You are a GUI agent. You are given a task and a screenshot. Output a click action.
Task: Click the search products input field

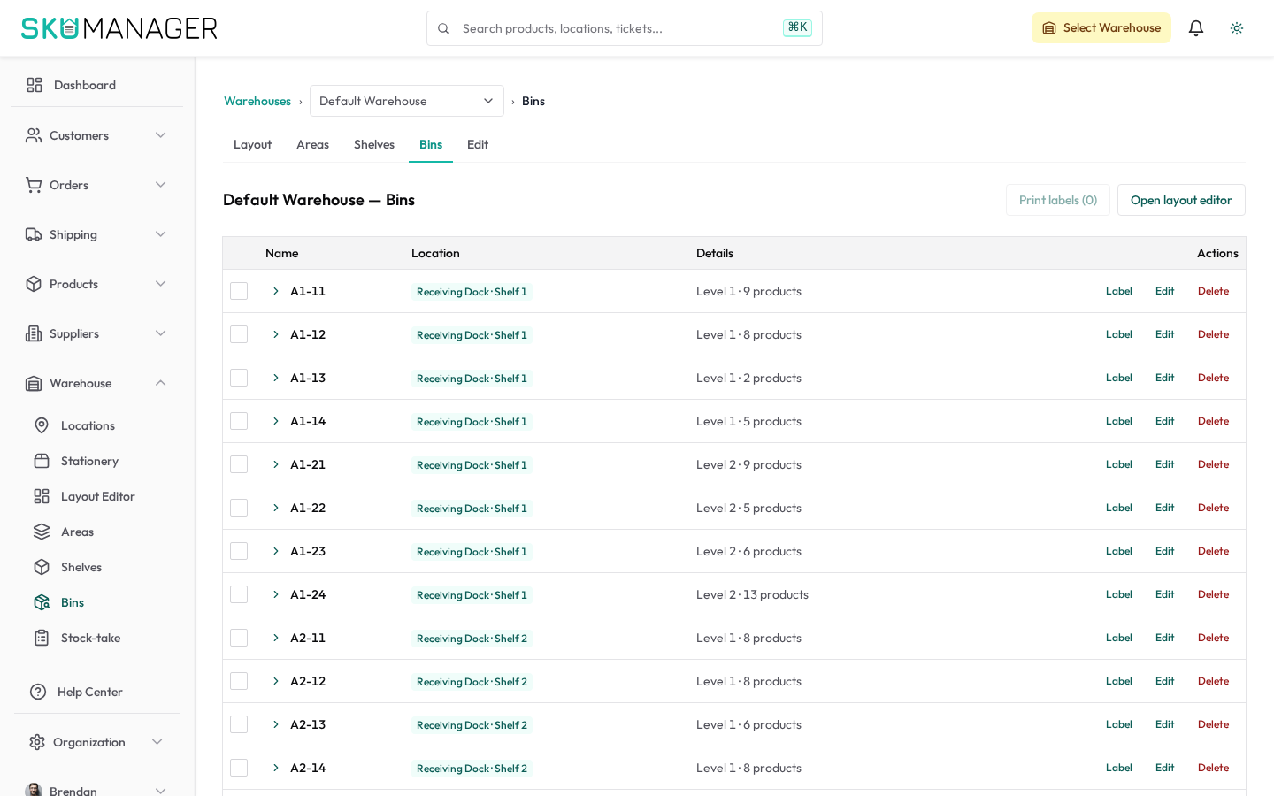(x=624, y=28)
